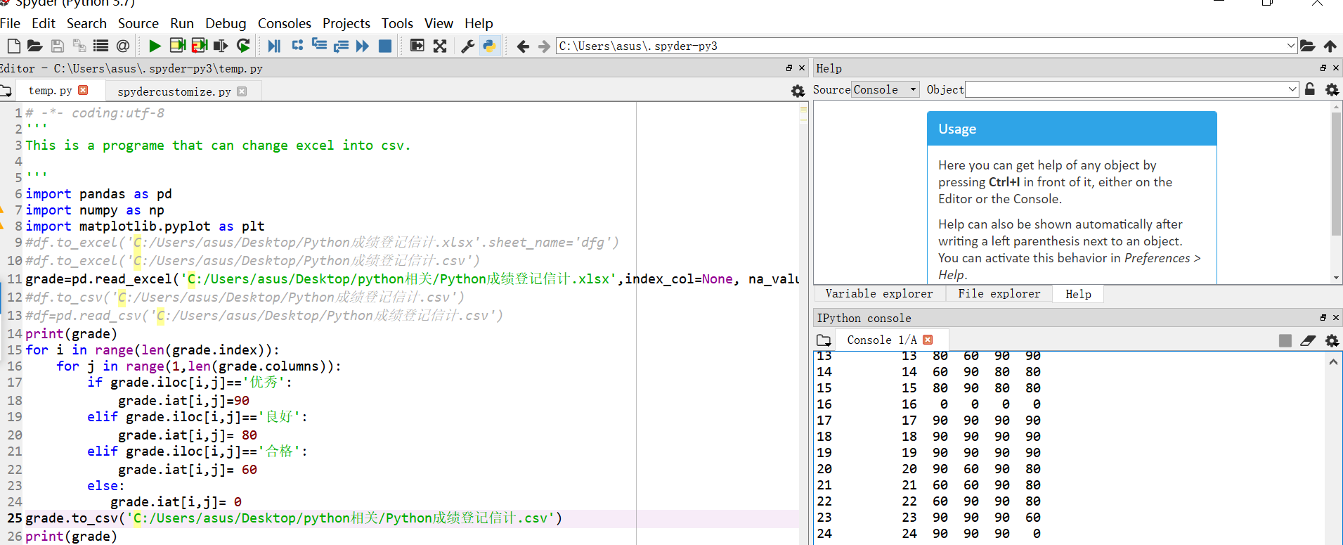Click the Save file floppy icon
1343x545 pixels.
[x=58, y=46]
